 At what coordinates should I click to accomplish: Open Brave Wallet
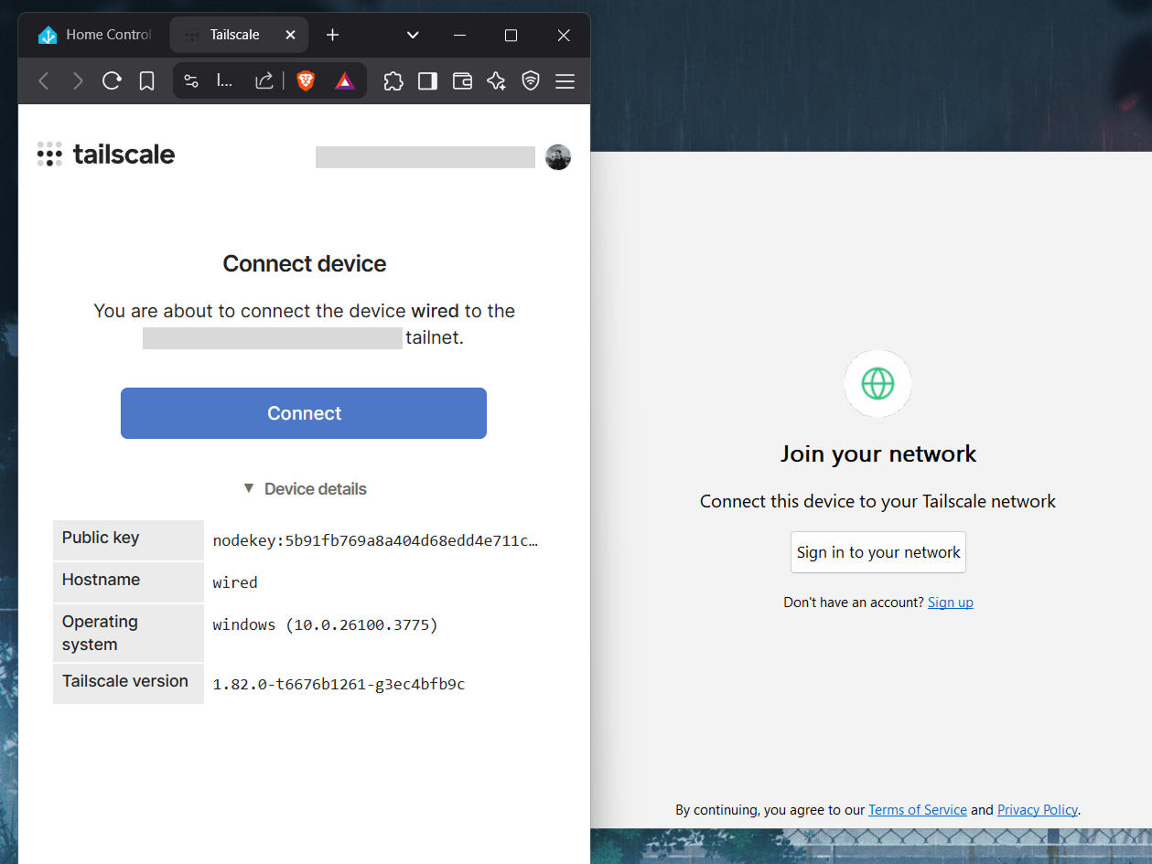(462, 81)
